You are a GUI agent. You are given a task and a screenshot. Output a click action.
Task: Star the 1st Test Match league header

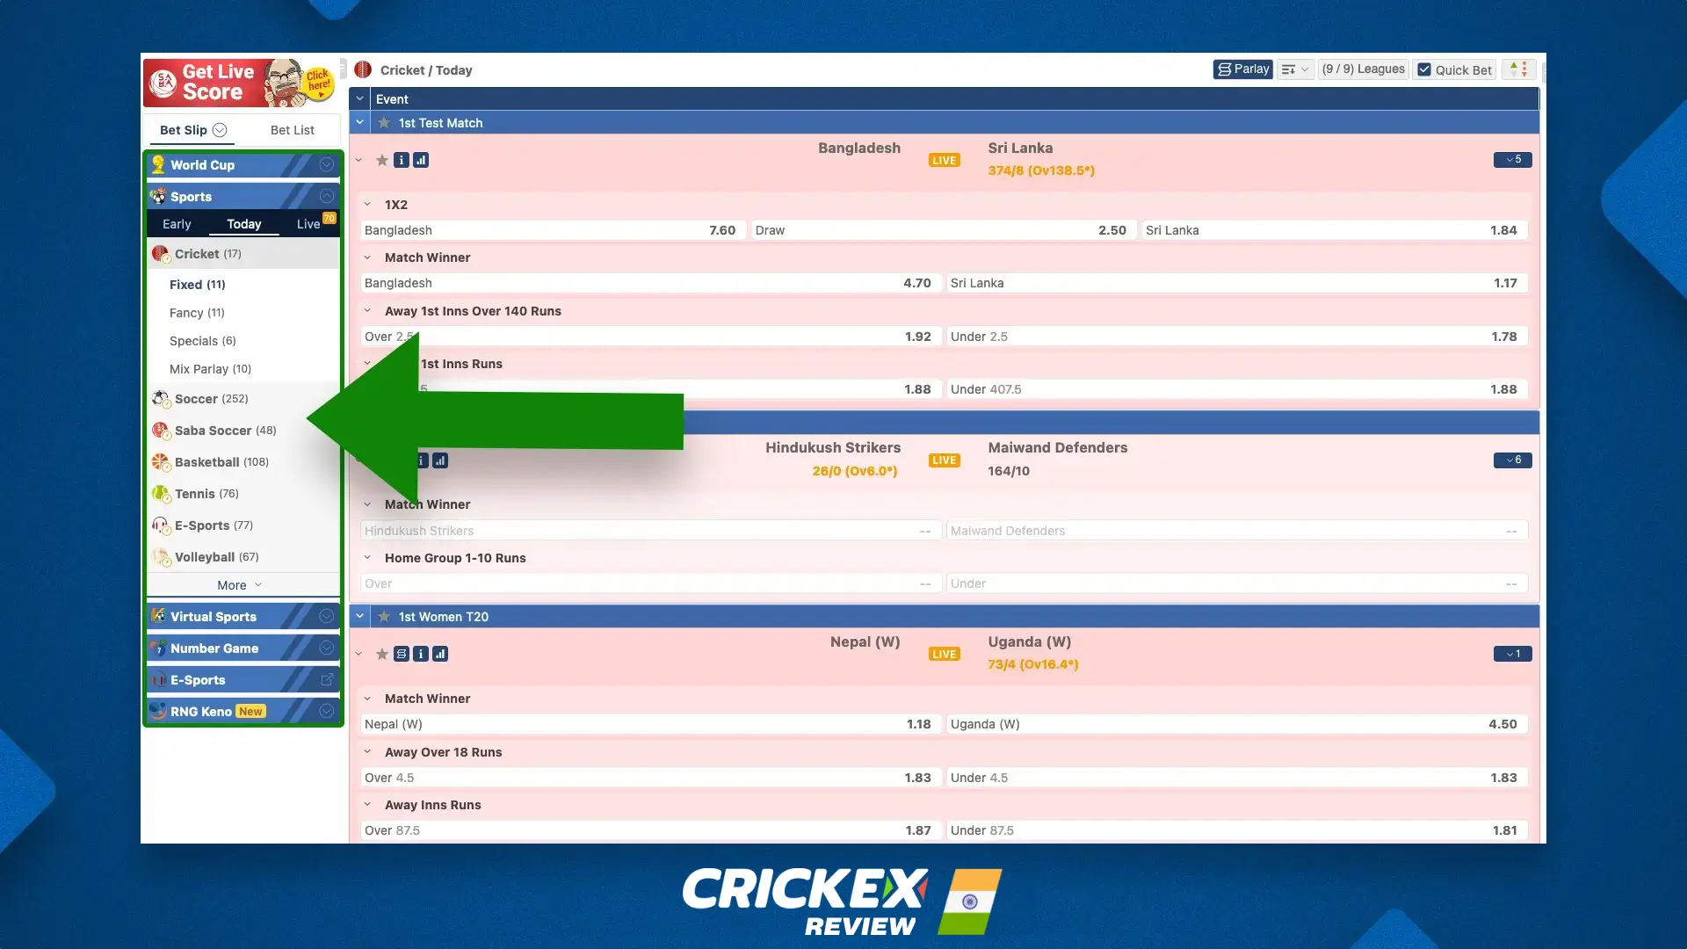click(383, 123)
